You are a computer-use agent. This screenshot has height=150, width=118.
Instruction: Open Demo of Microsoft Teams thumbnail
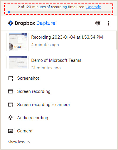18,62
